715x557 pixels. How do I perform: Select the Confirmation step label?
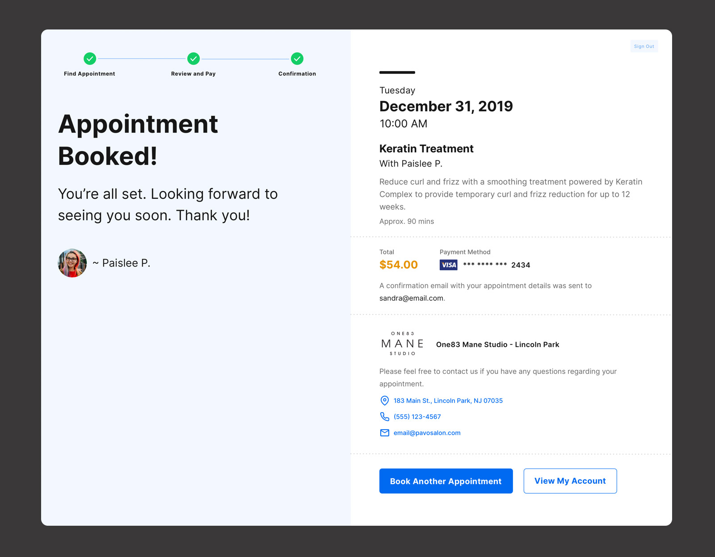[x=297, y=74]
